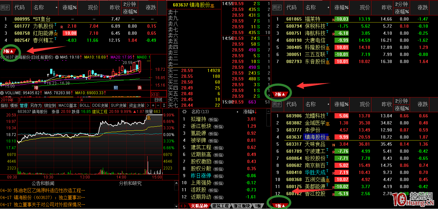Open the 日线 period selector

(159, 100)
